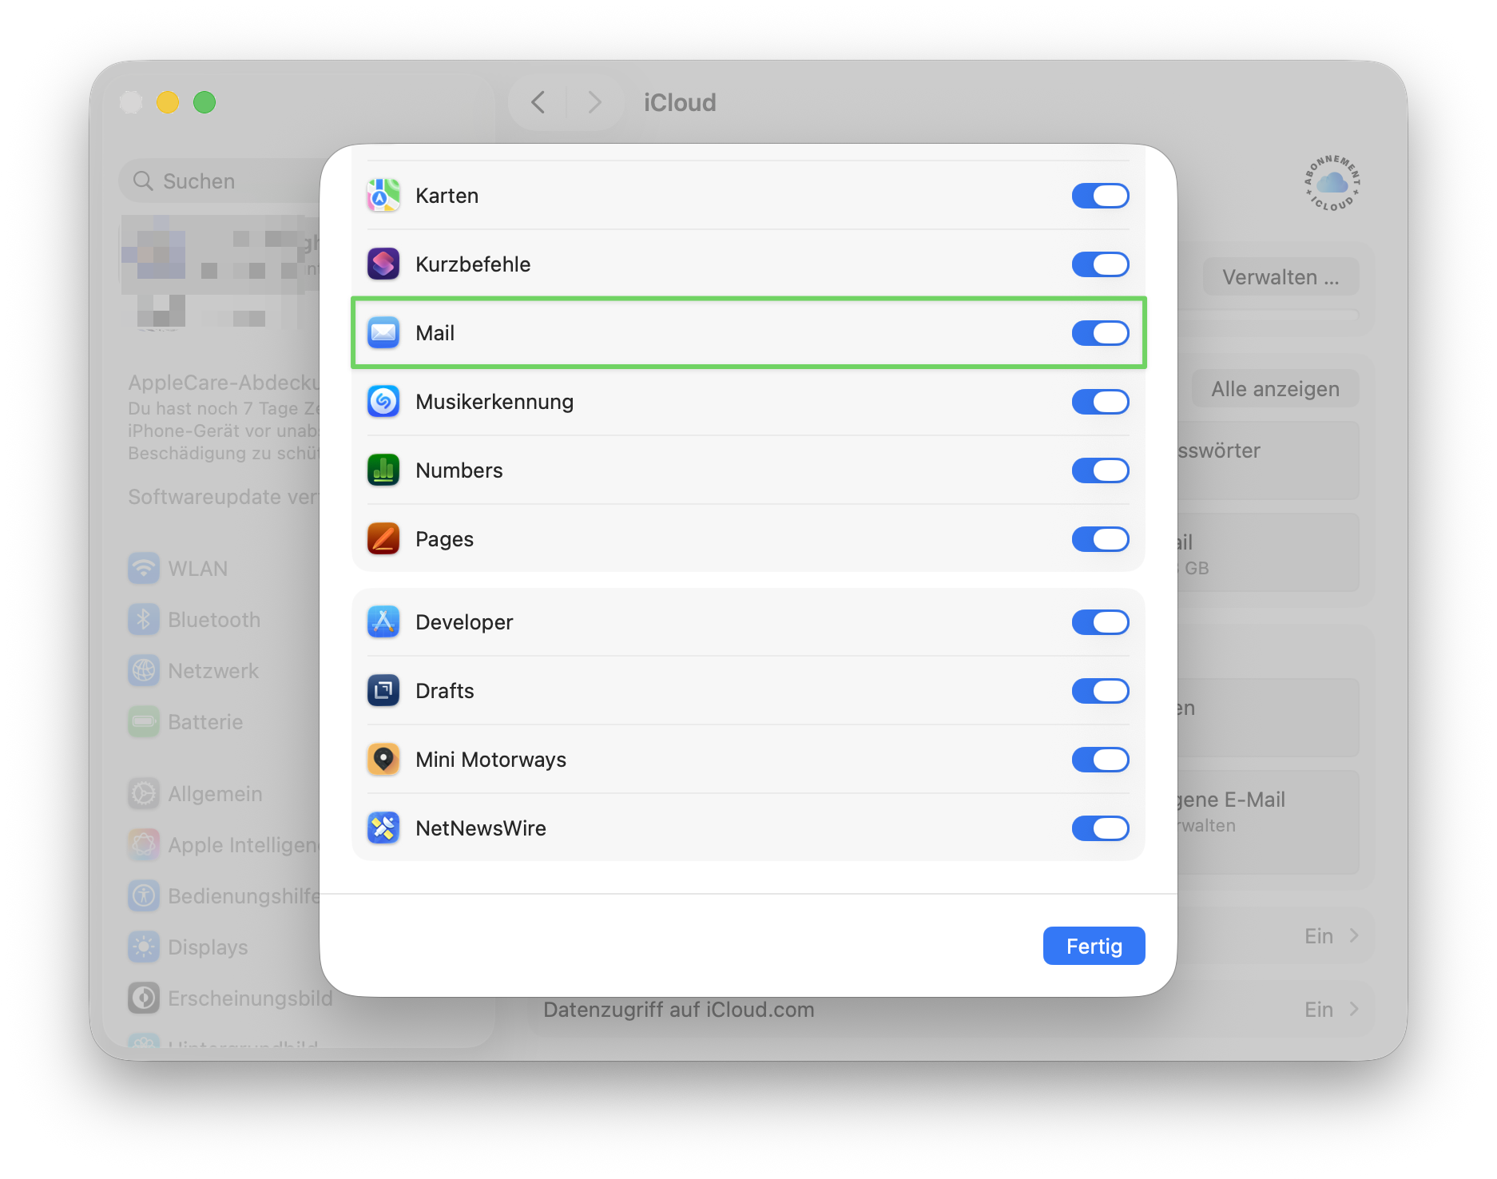Click the NetNewsWire label

click(x=481, y=828)
